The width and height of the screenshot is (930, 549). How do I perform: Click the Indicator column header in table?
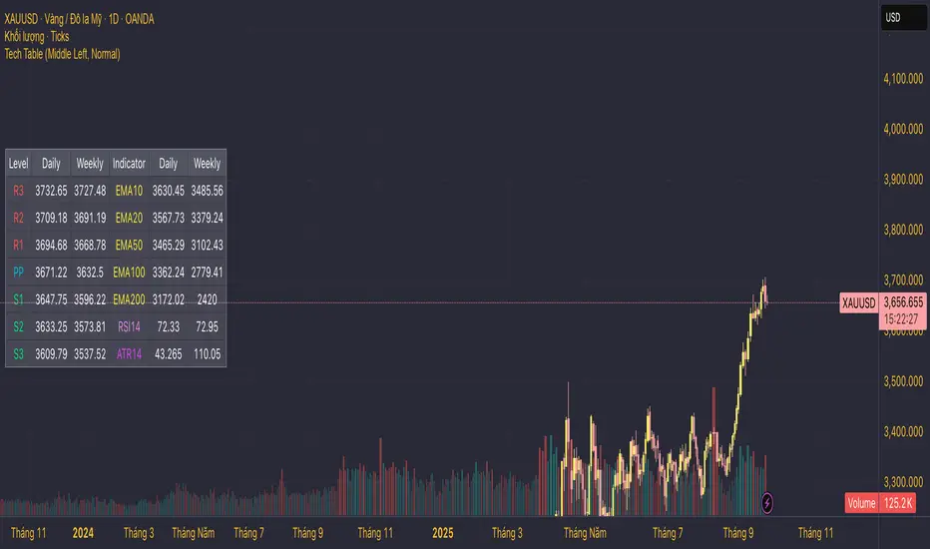129,163
